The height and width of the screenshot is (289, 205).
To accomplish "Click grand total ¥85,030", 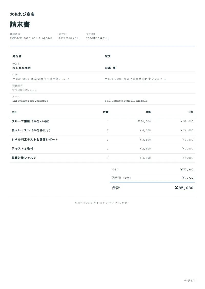I will [184, 188].
